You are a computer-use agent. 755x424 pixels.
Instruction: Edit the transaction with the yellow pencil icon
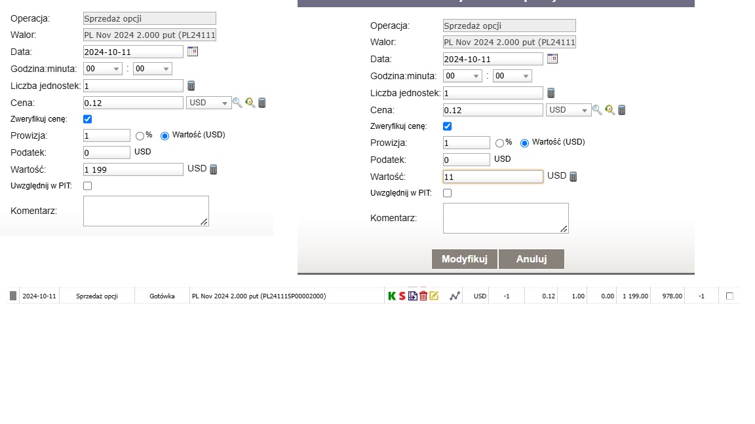coord(434,296)
